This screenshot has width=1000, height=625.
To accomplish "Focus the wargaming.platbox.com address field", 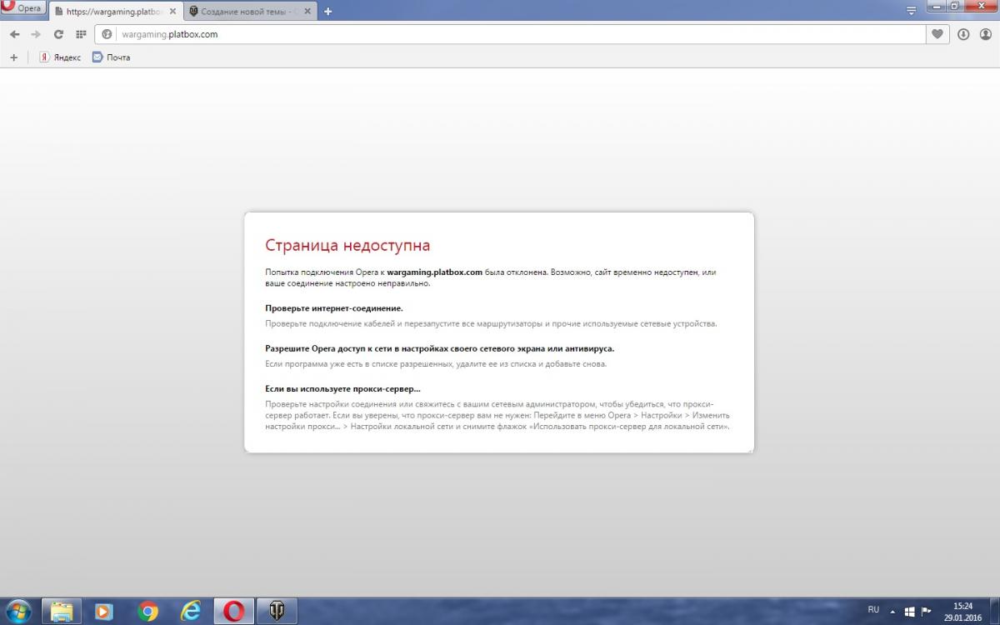I will (510, 34).
